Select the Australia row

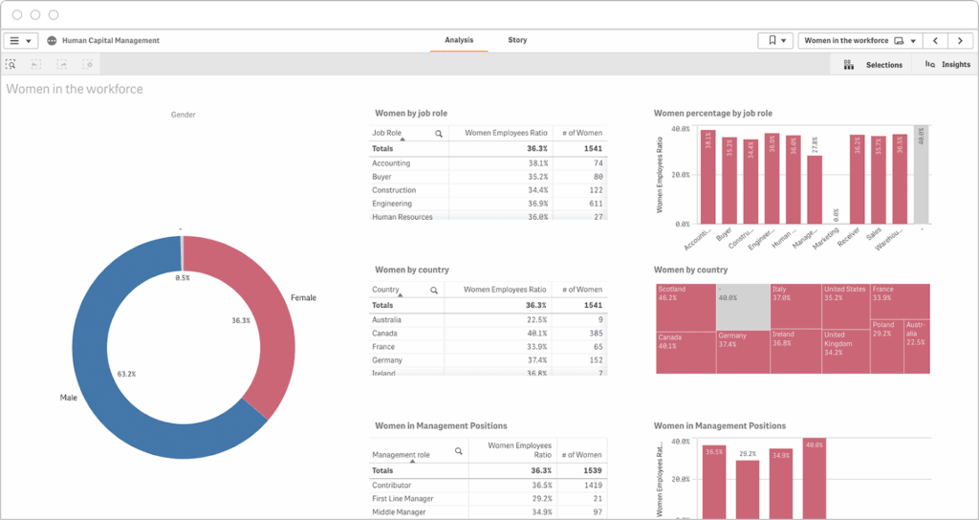488,319
